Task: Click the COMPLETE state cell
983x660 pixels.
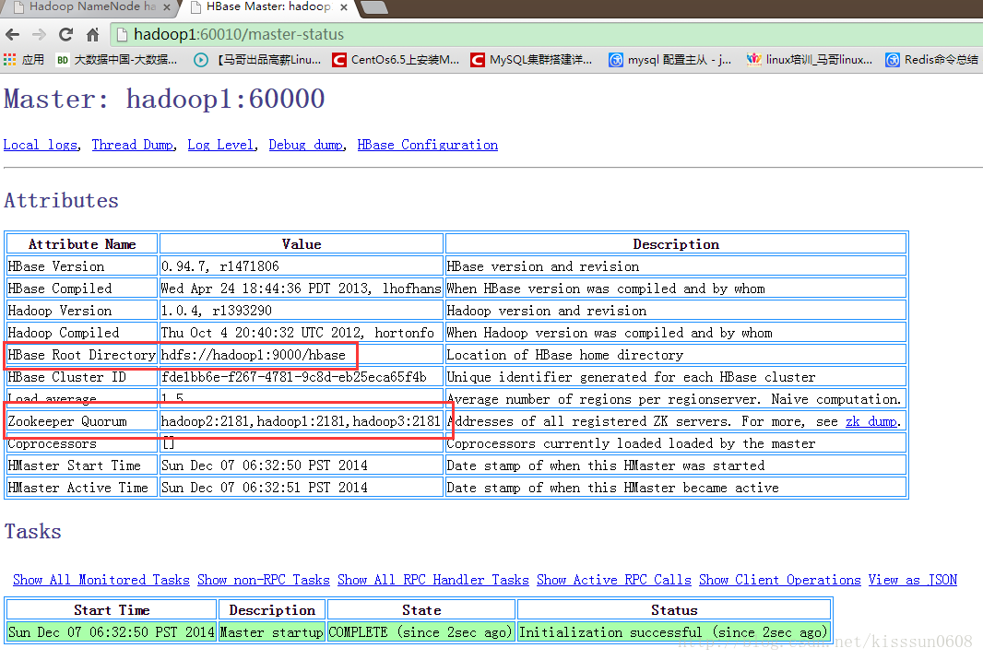Action: (x=421, y=631)
